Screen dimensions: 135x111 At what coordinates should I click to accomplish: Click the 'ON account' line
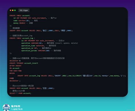(15, 68)
